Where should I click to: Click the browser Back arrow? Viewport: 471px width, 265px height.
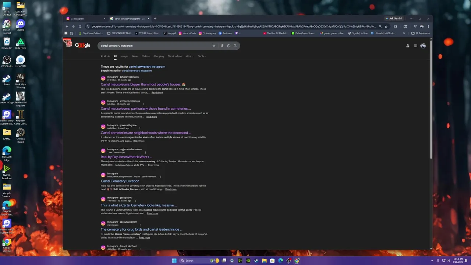(67, 26)
